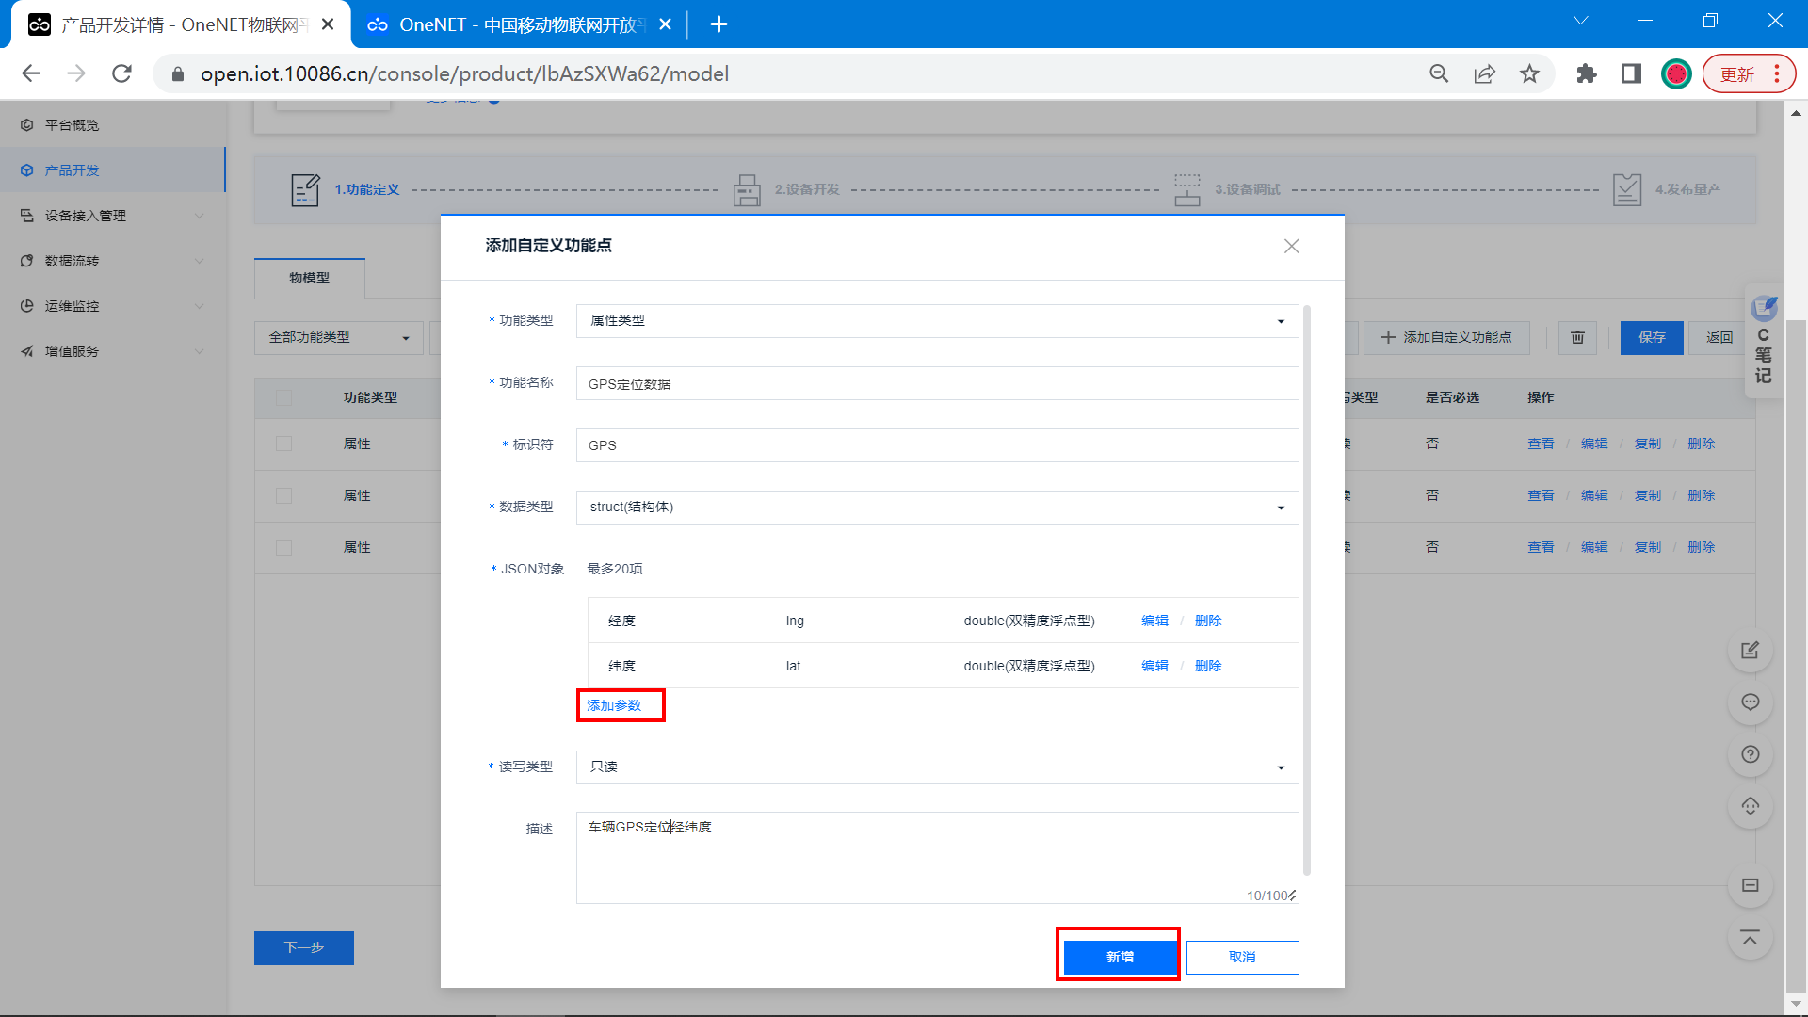The width and height of the screenshot is (1808, 1017).
Task: Select 设备接入管理 in sidebar menu
Action: click(86, 216)
